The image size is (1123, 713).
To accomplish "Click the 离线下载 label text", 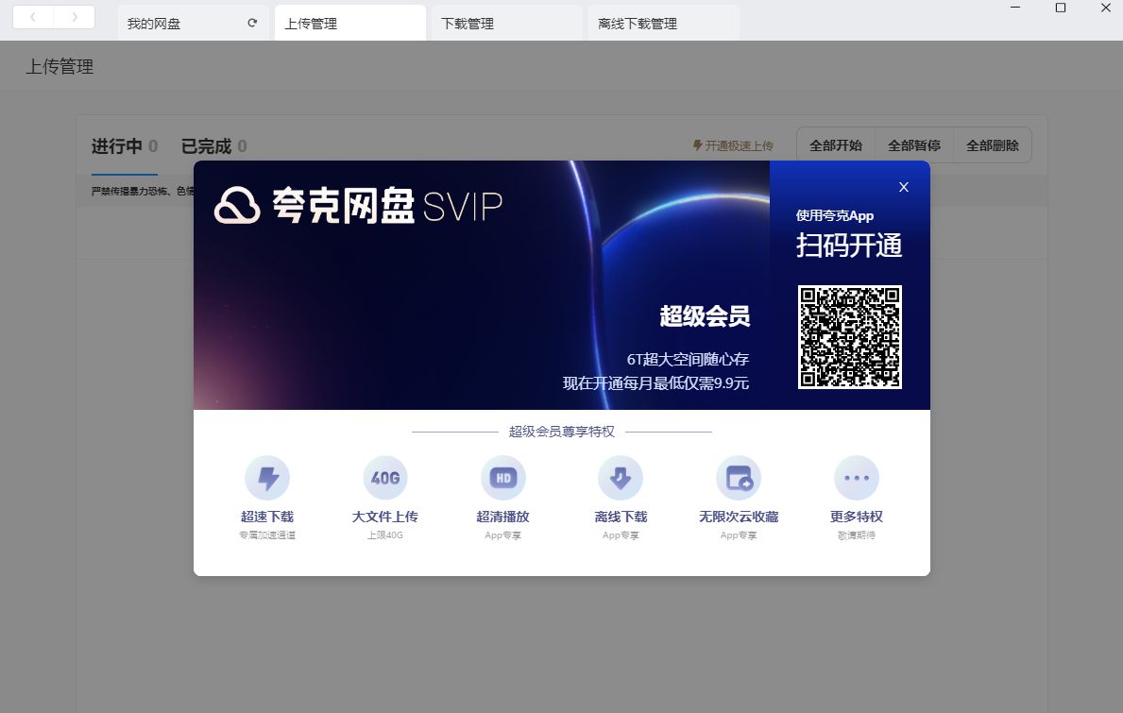I will click(621, 517).
